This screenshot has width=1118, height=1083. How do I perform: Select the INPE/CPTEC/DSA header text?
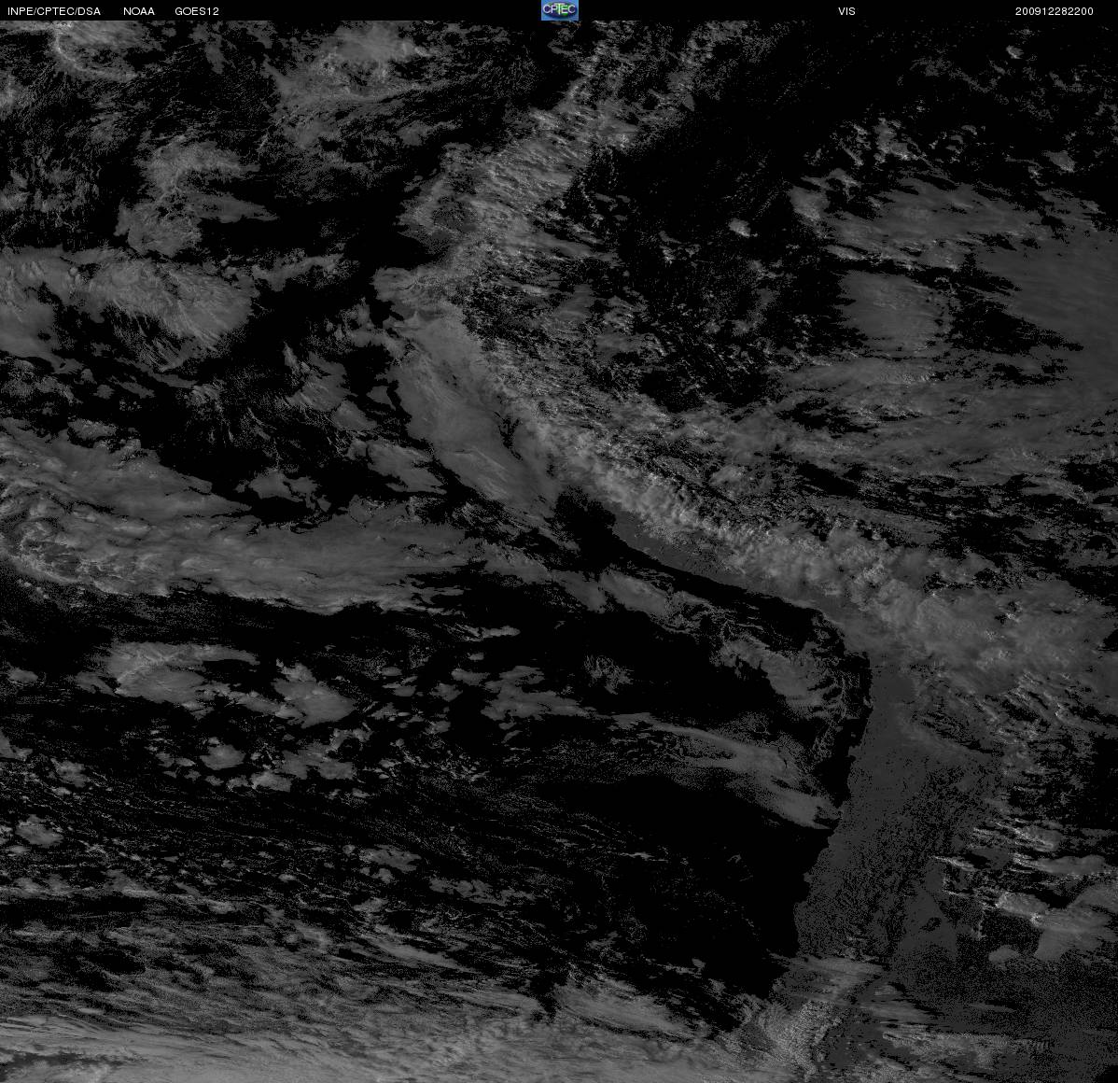click(53, 11)
